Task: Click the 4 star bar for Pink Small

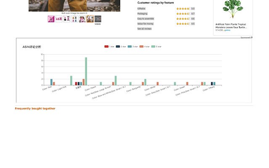Action: [x=202, y=84]
